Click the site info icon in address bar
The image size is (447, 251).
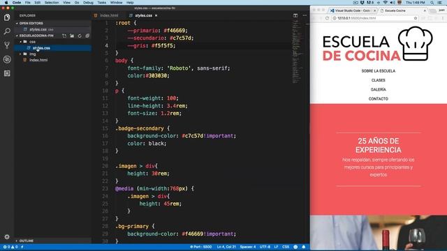click(x=335, y=18)
